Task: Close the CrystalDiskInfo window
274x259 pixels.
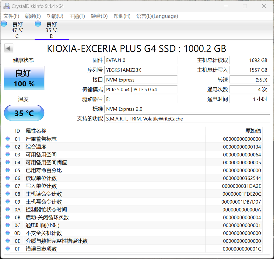Action: [264, 6]
